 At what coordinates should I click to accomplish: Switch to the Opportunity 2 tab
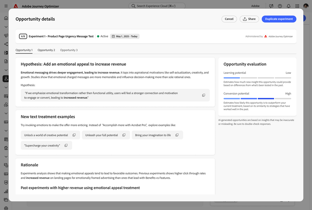46,50
